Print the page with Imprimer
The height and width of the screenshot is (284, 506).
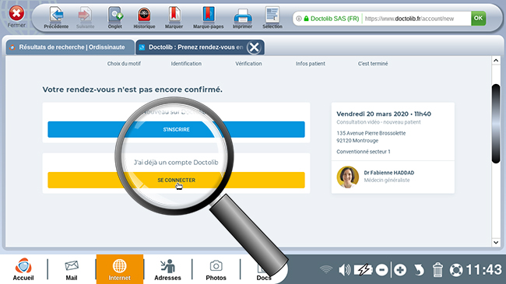click(x=242, y=18)
